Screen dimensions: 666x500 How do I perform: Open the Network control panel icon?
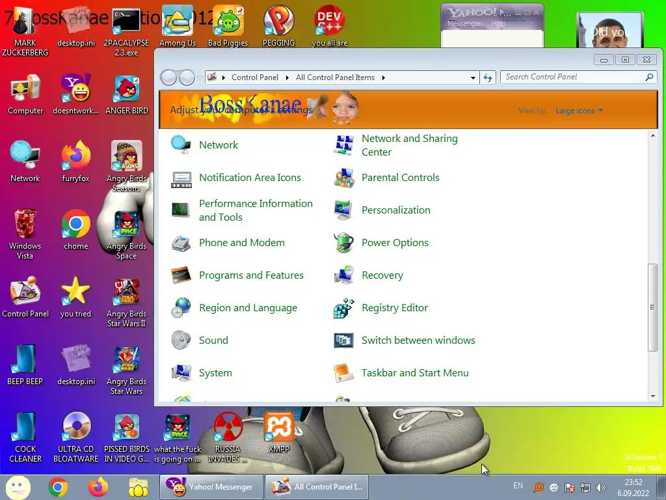(181, 145)
